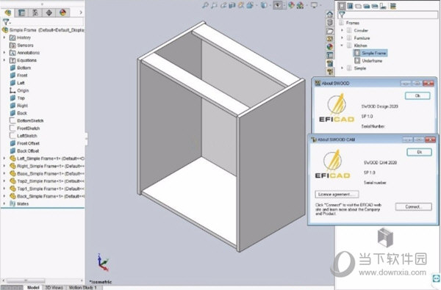Image resolution: width=441 pixels, height=290 pixels.
Task: Select the Front plane in the tree
Action: (18, 76)
